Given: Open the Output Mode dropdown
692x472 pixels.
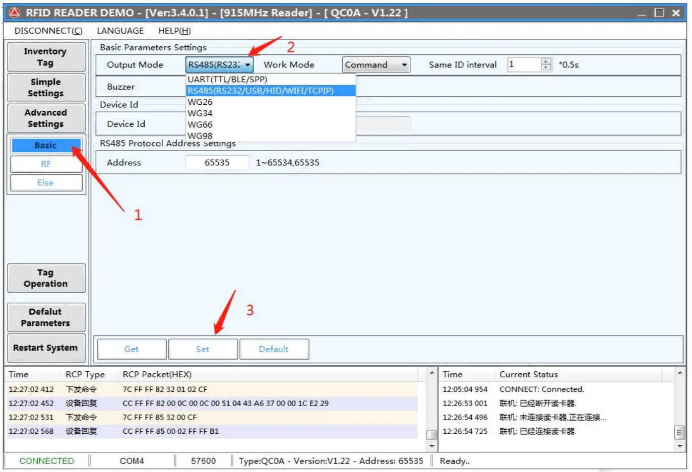Looking at the screenshot, I should click(x=248, y=64).
